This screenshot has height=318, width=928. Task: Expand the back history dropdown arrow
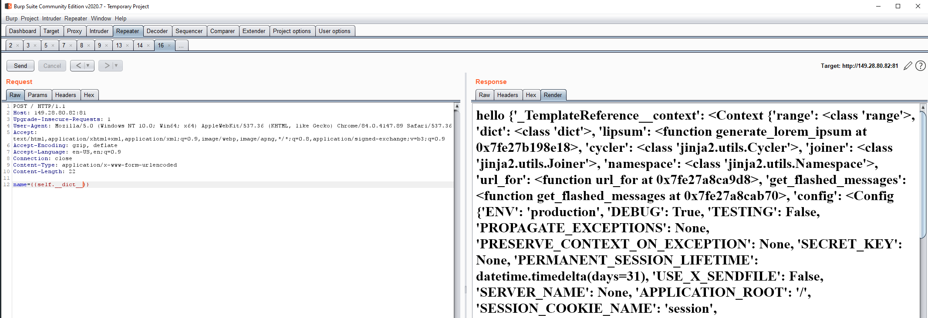coord(88,66)
